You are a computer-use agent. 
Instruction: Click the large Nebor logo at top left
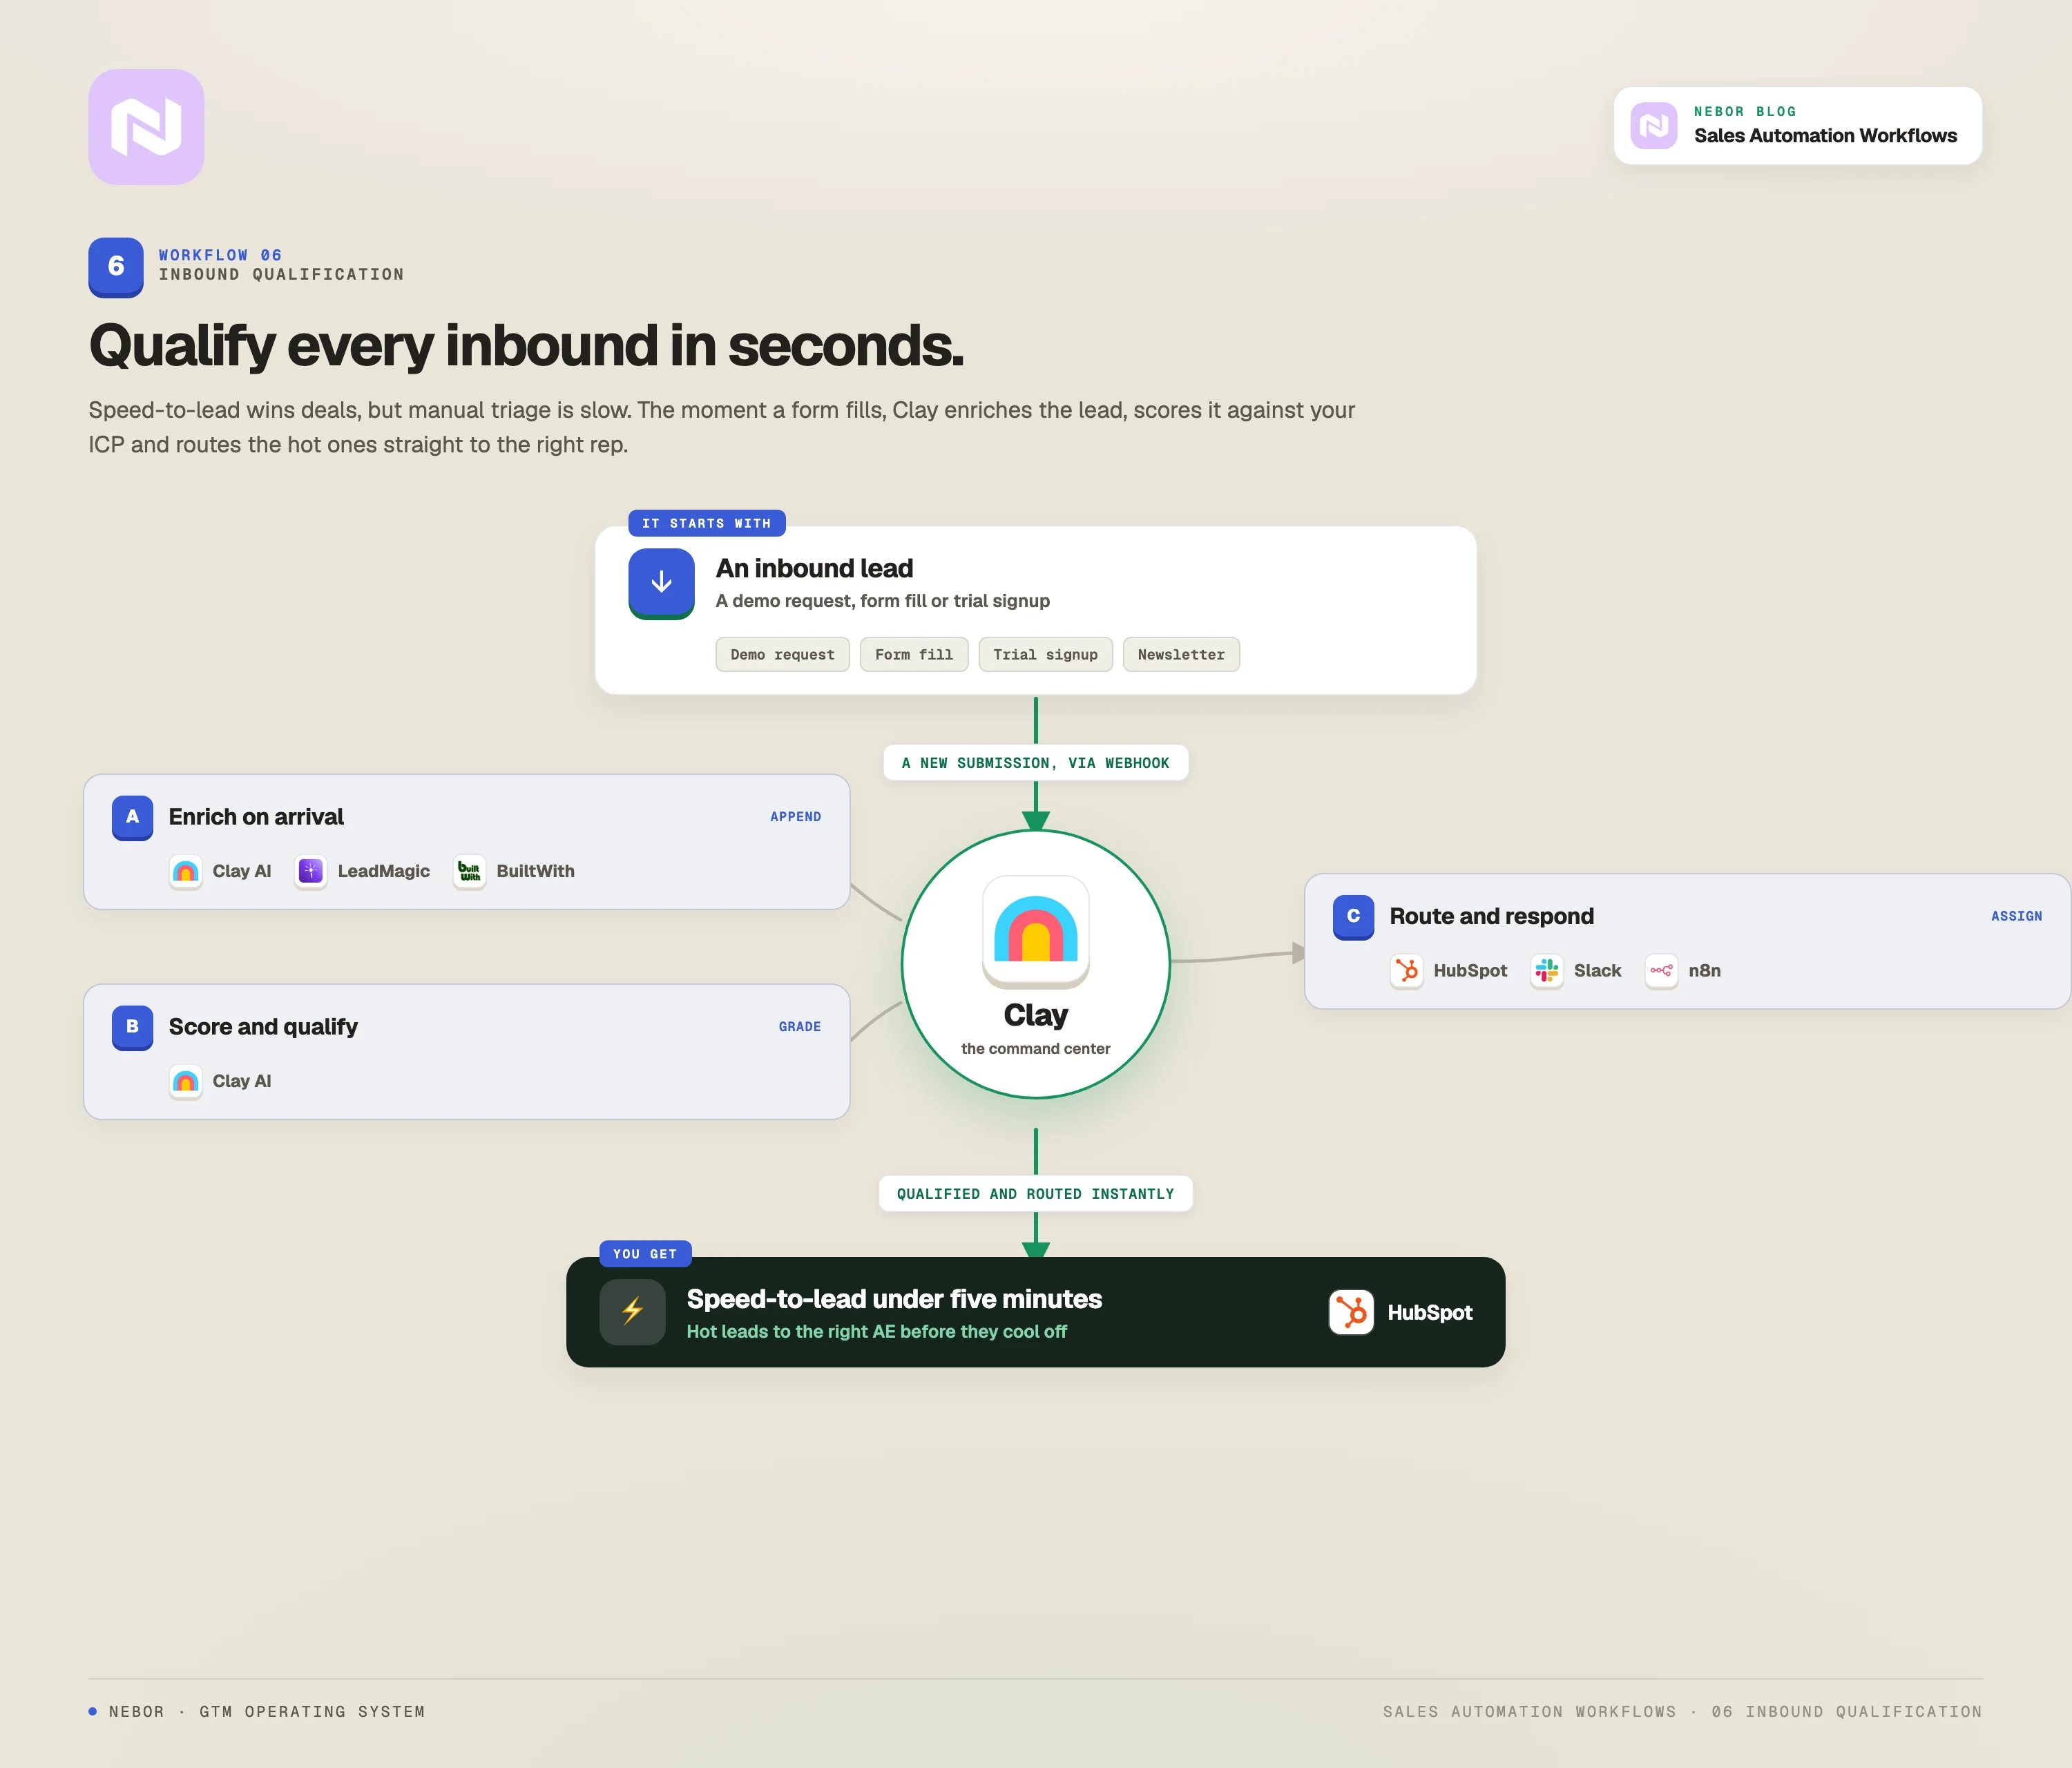pyautogui.click(x=146, y=127)
